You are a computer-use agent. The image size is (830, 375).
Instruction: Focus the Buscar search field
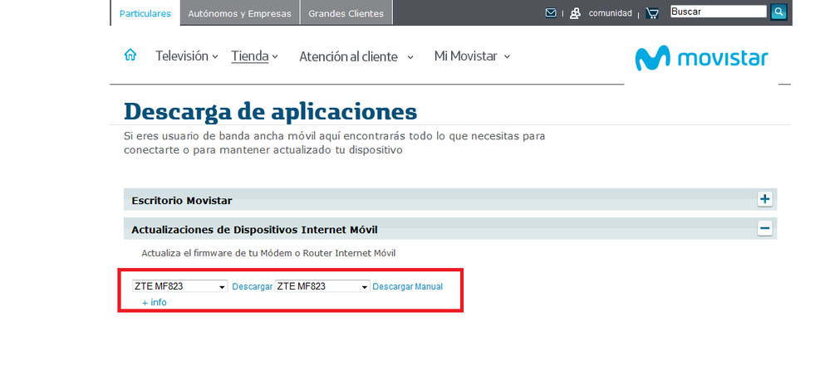(719, 12)
